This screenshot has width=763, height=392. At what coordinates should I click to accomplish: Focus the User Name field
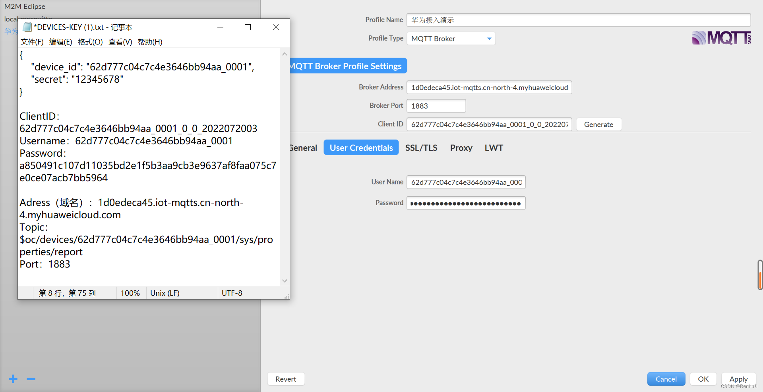click(466, 182)
